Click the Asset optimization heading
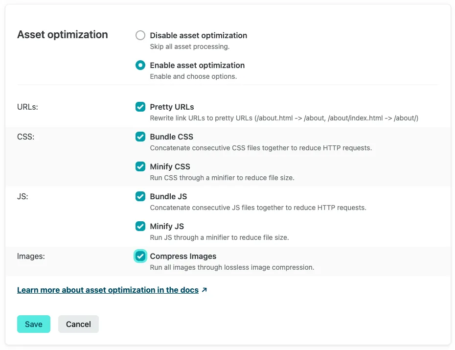 [63, 35]
